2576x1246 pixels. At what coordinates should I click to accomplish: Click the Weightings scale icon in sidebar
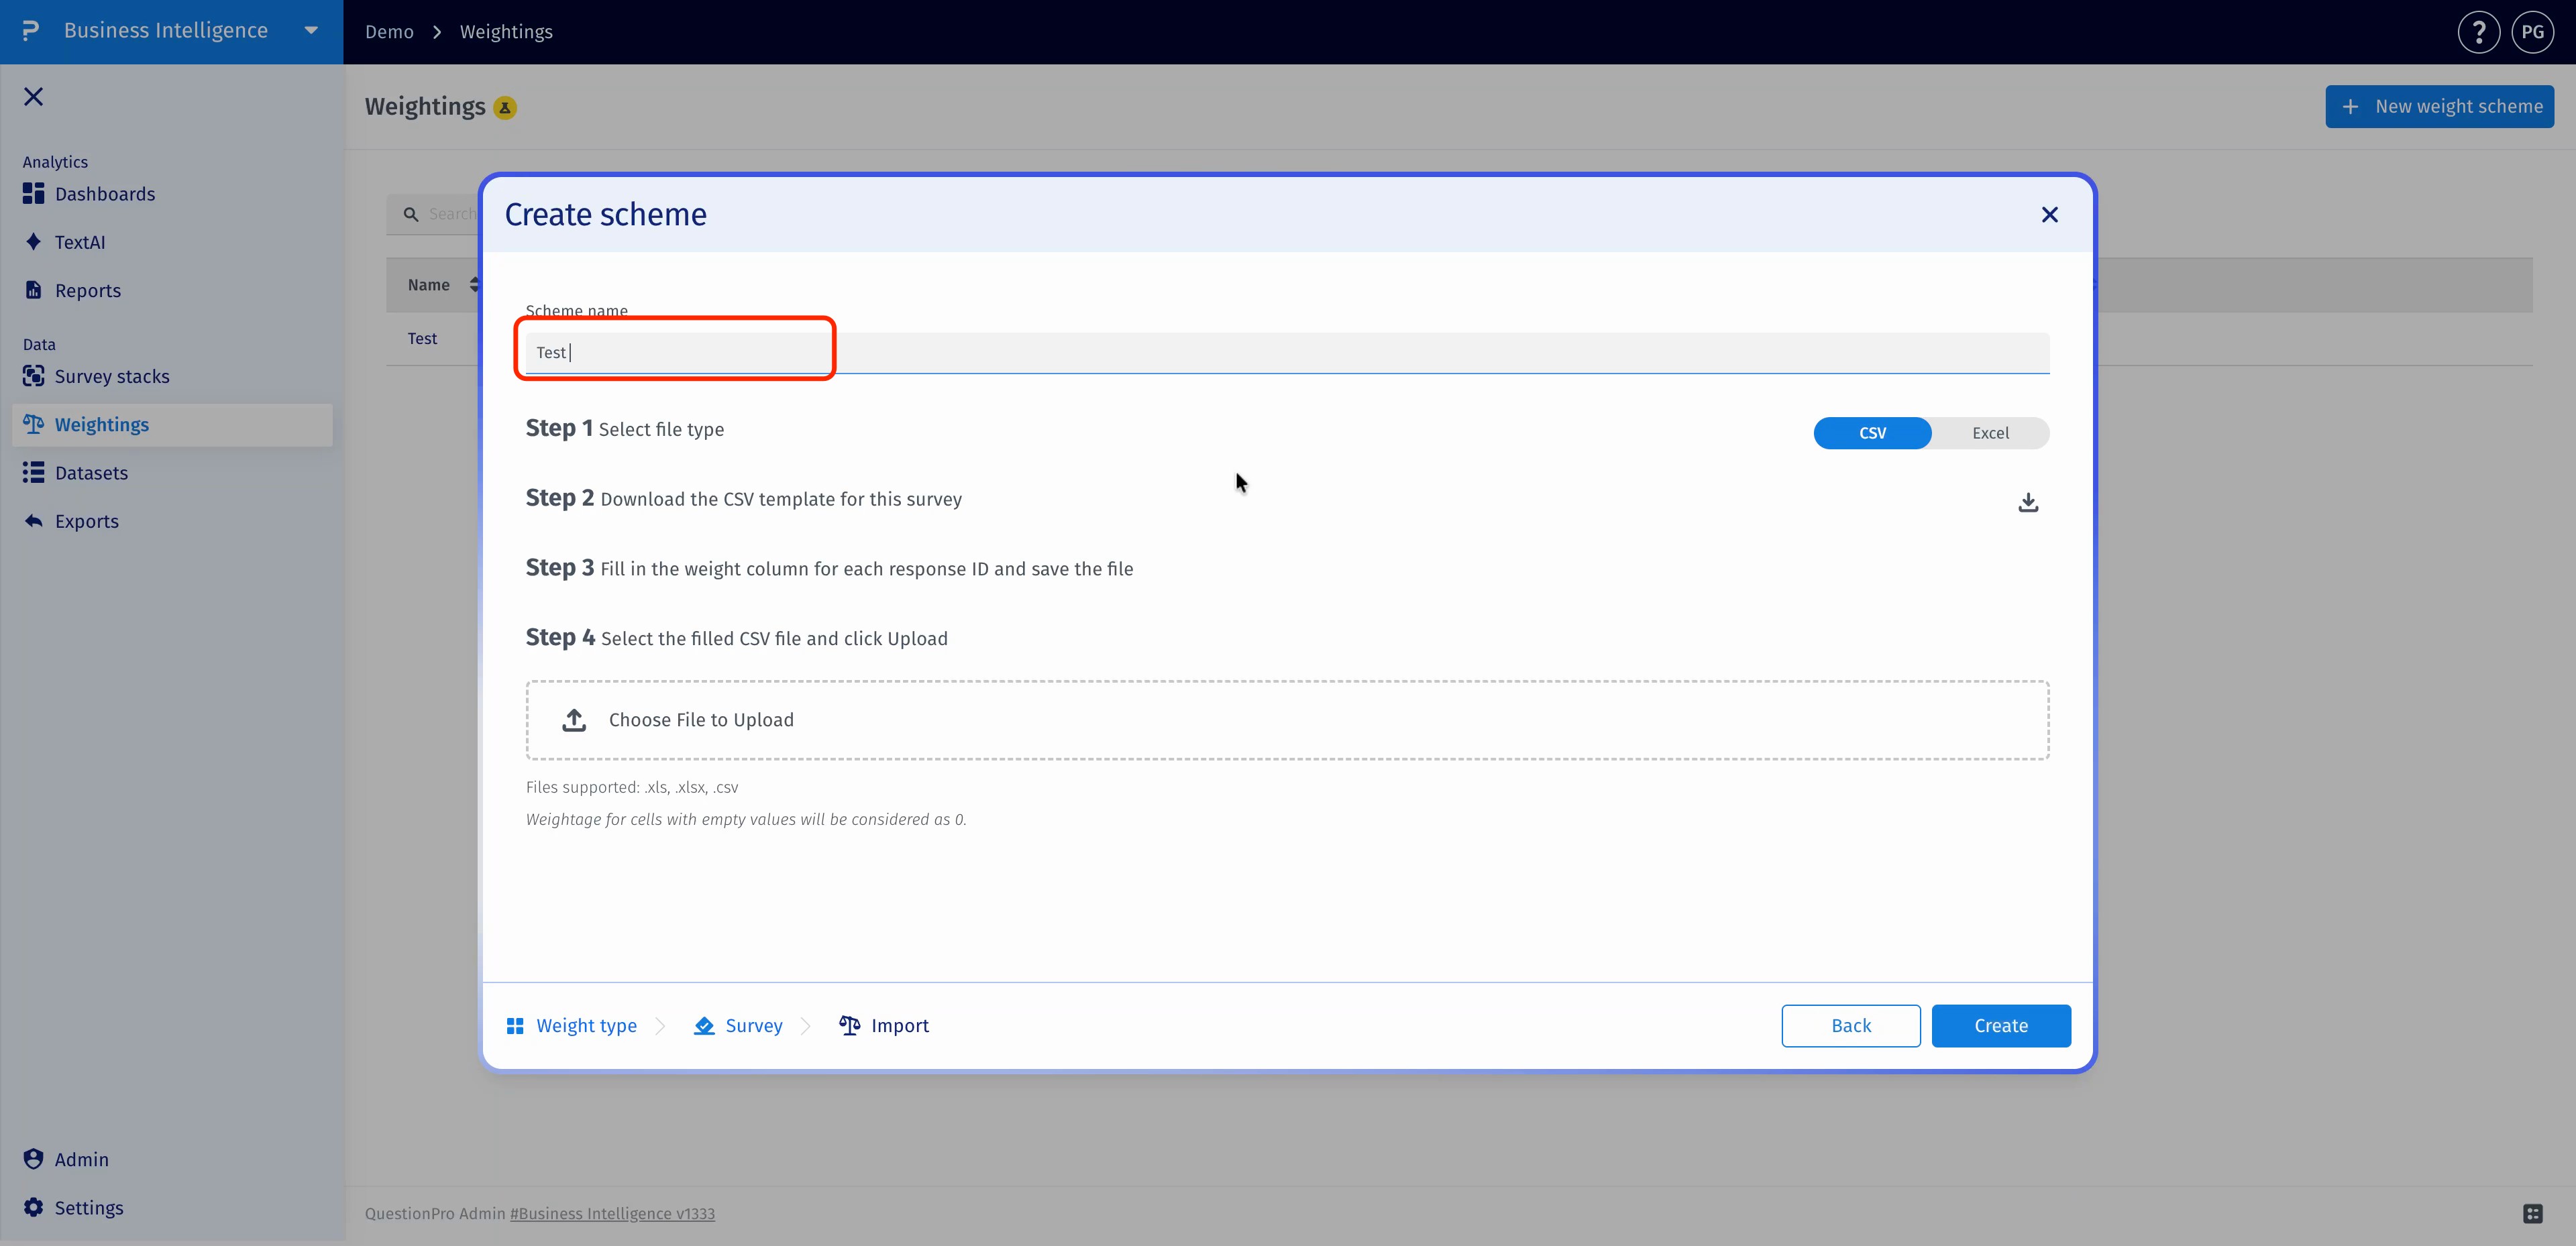[33, 424]
